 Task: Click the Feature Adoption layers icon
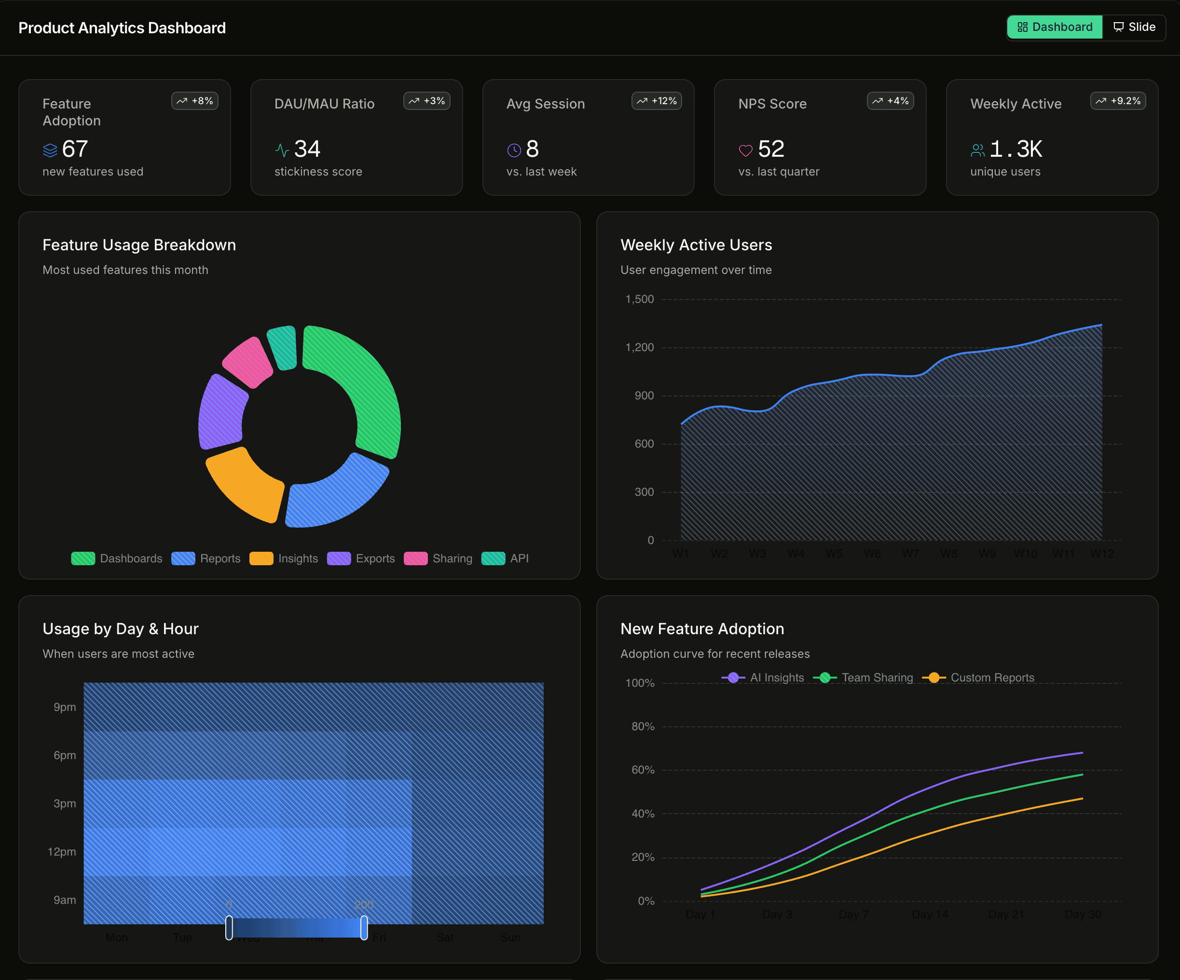tap(50, 150)
